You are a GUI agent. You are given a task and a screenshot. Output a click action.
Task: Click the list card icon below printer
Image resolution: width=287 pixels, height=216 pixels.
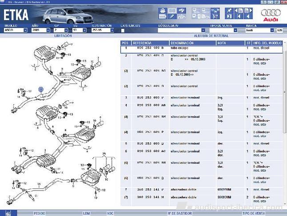tap(163, 16)
